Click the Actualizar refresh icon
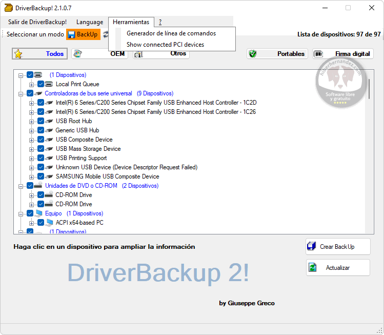The image size is (384, 335). pyautogui.click(x=313, y=267)
